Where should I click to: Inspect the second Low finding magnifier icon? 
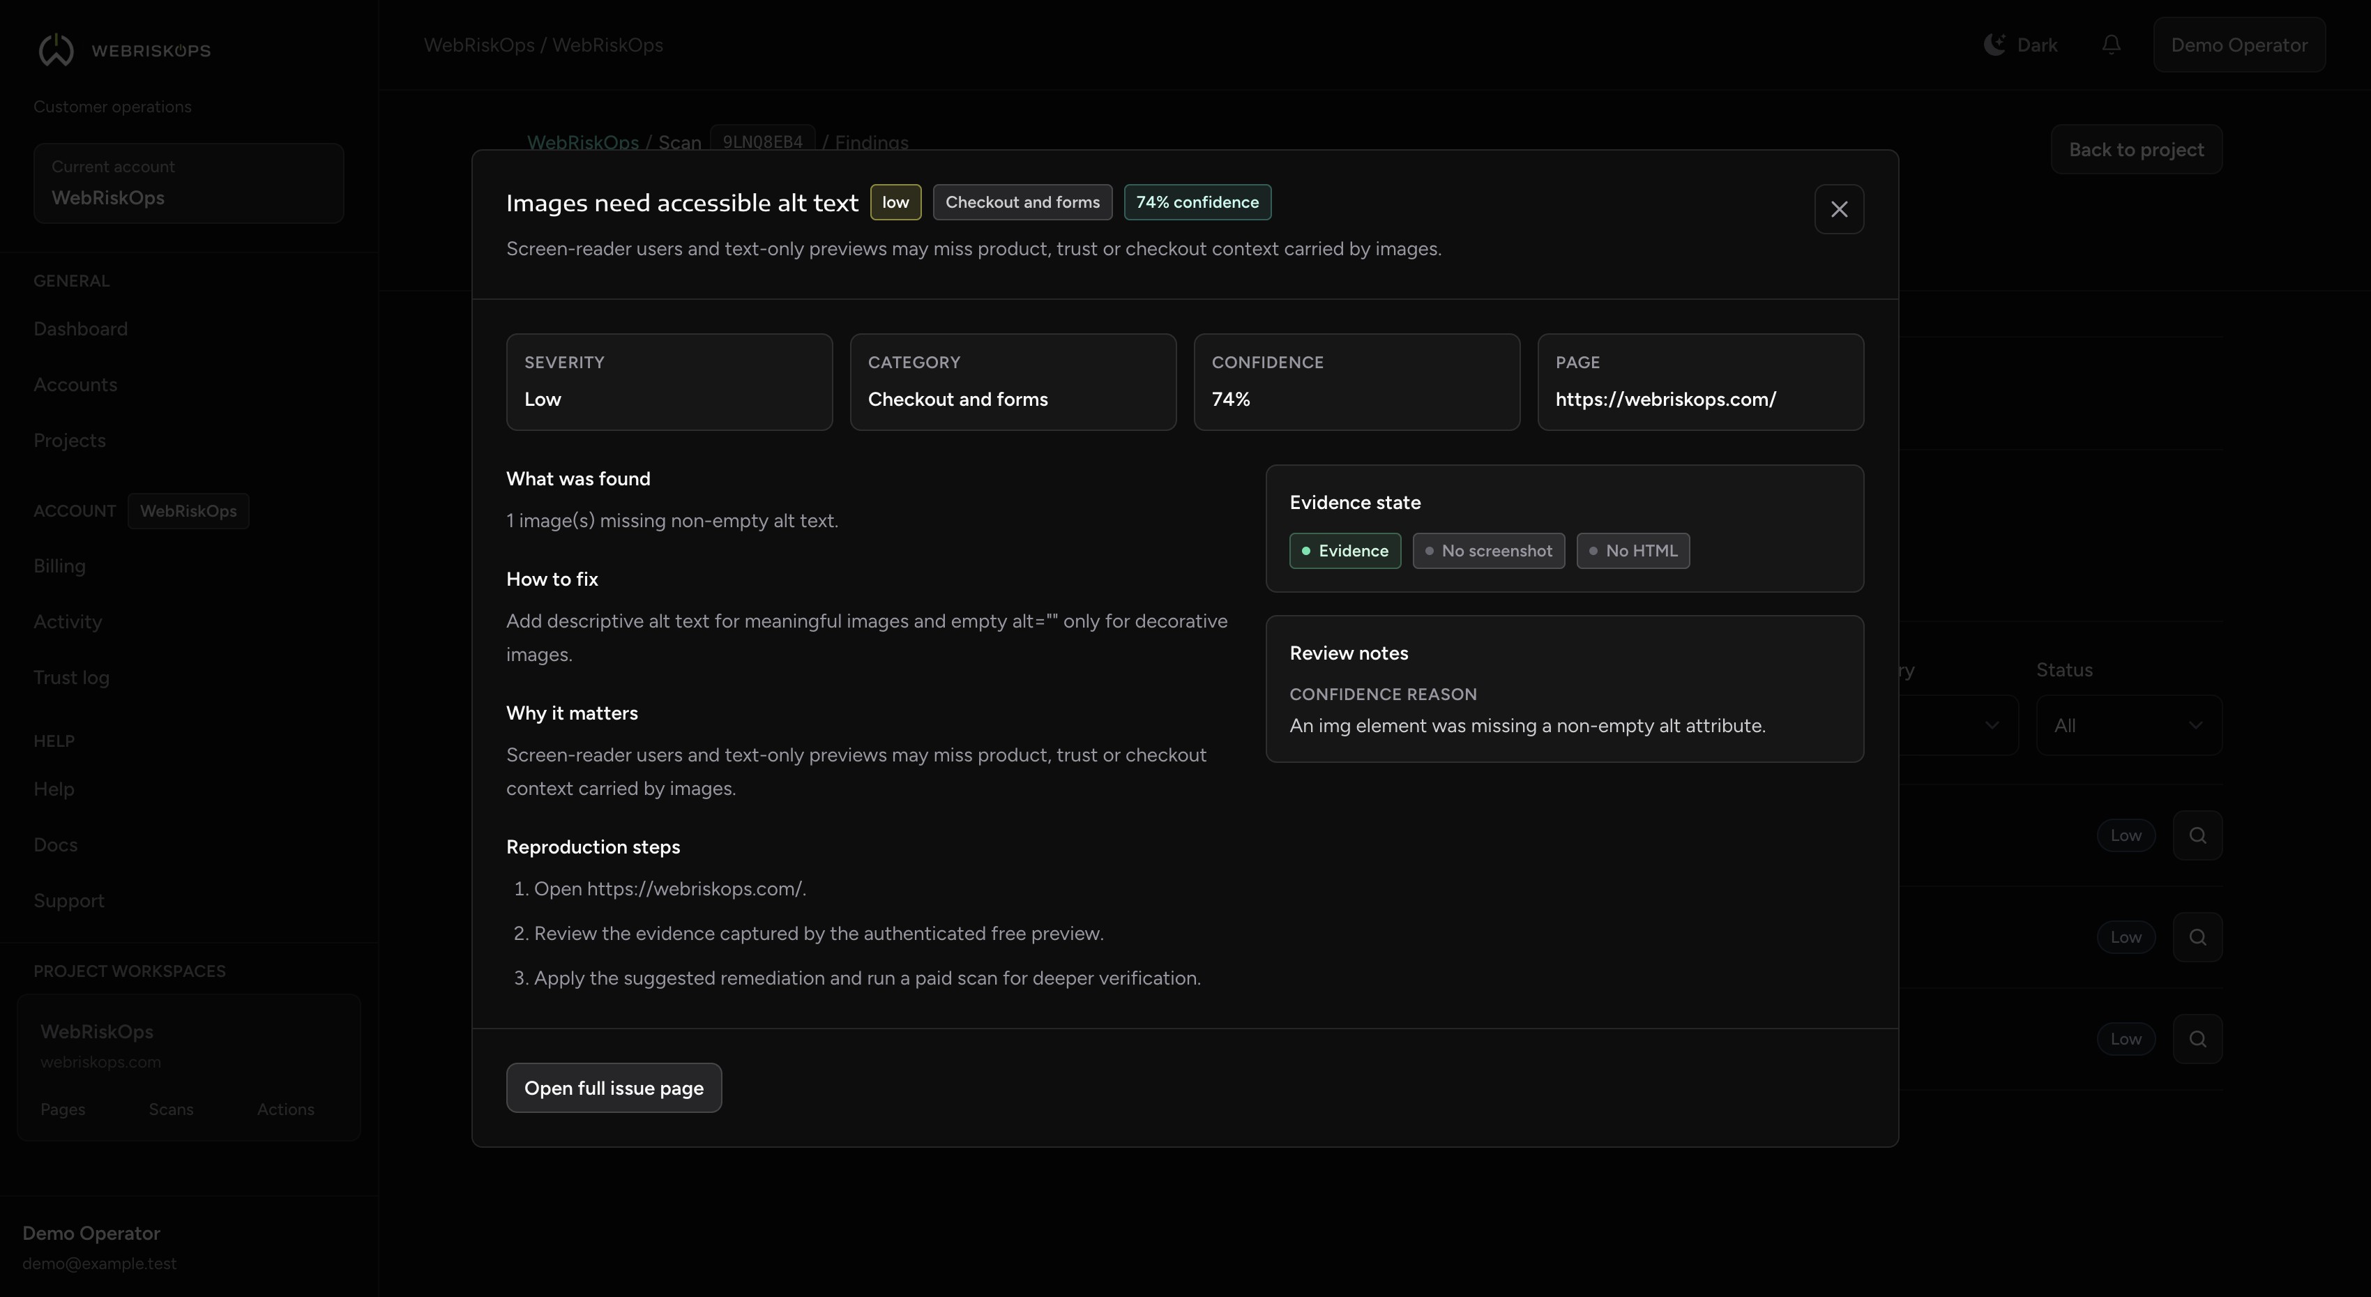pos(2197,936)
